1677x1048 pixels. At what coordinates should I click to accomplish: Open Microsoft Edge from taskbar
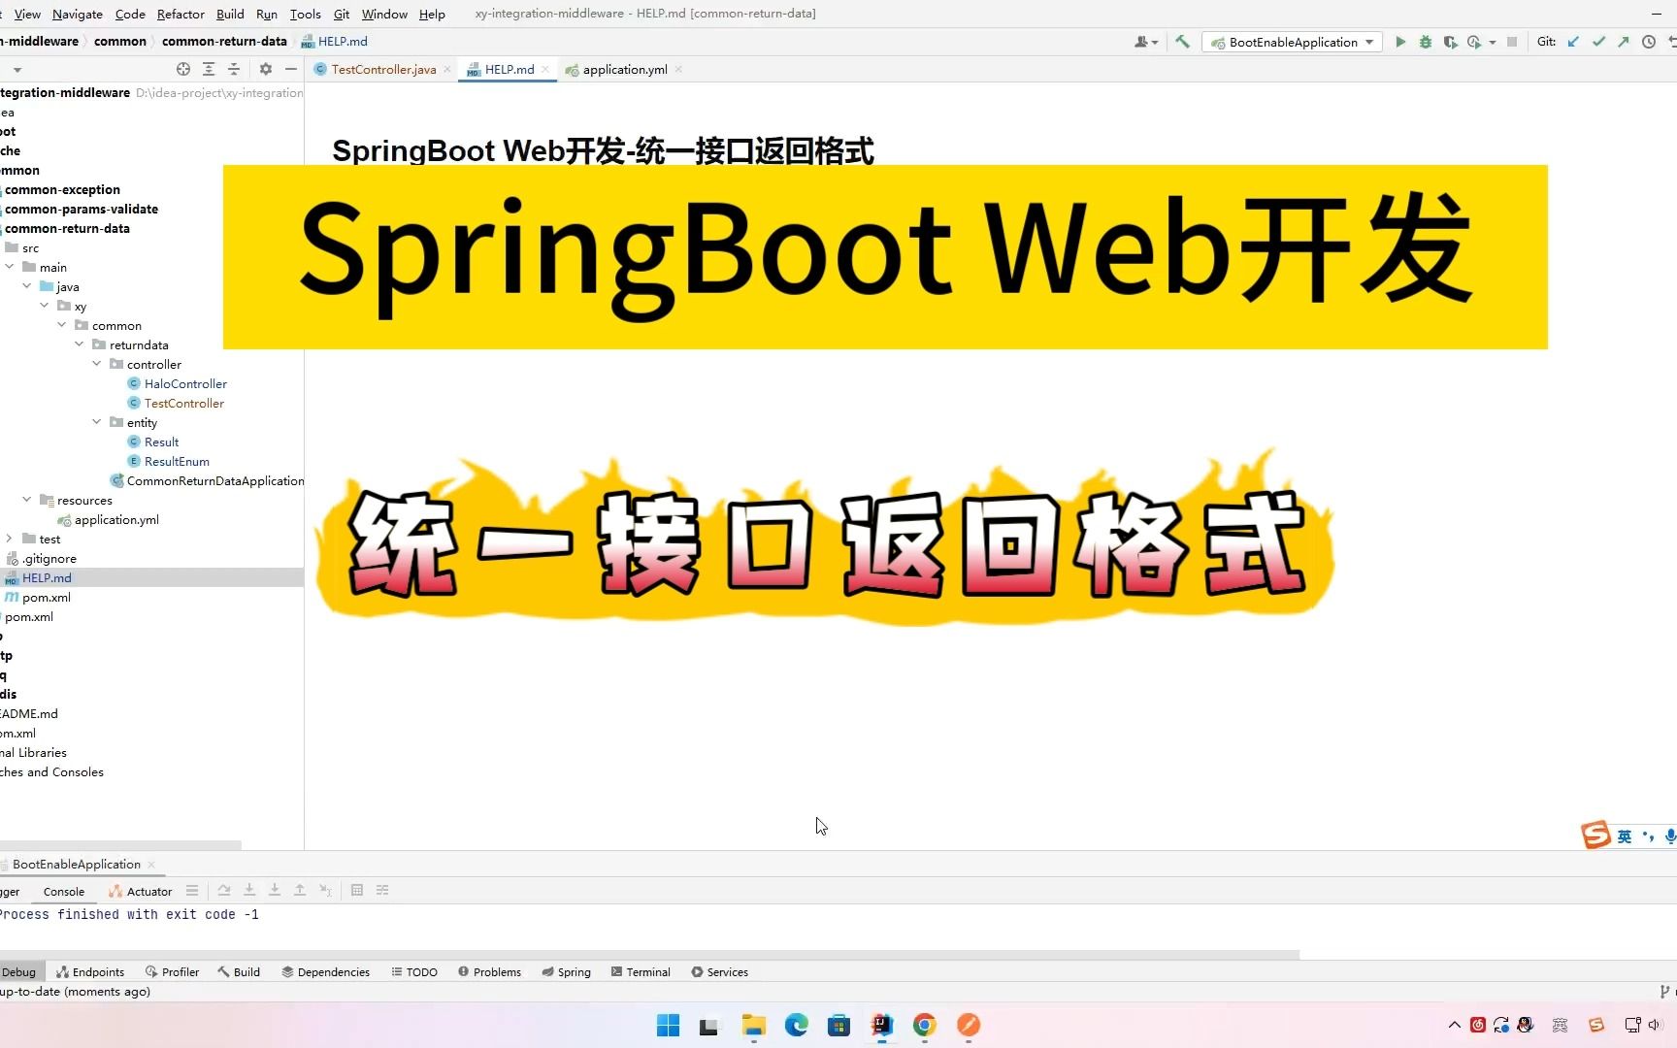797,1026
